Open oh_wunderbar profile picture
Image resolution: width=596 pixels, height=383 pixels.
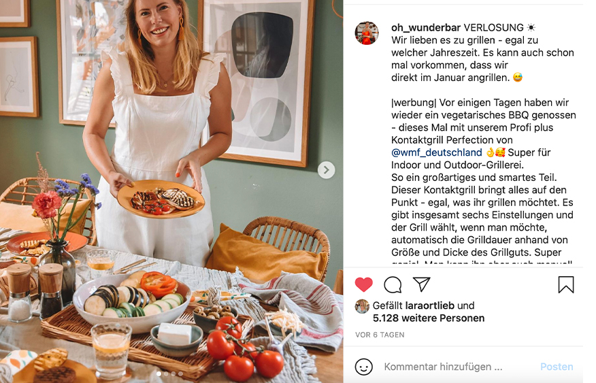(367, 33)
